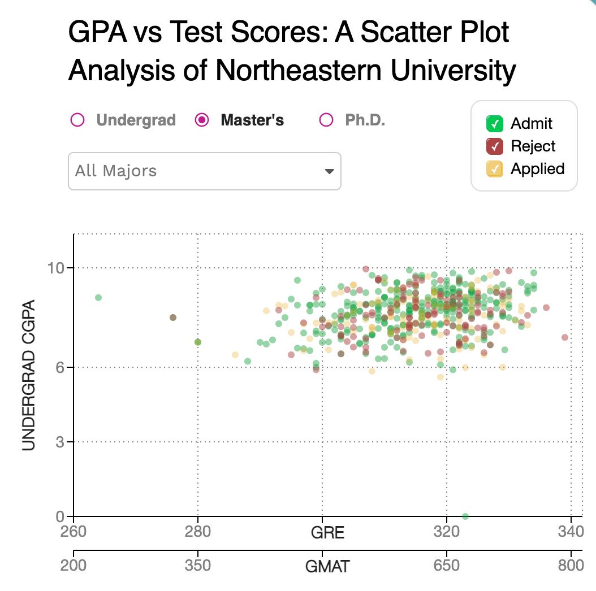Image resolution: width=596 pixels, height=591 pixels.
Task: Click the Ph.D. label text
Action: point(365,120)
